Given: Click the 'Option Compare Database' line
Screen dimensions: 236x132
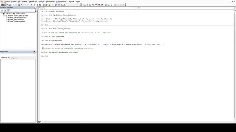Looking at the screenshot, I should click(53, 11).
